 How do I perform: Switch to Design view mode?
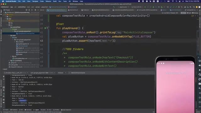click(195, 13)
